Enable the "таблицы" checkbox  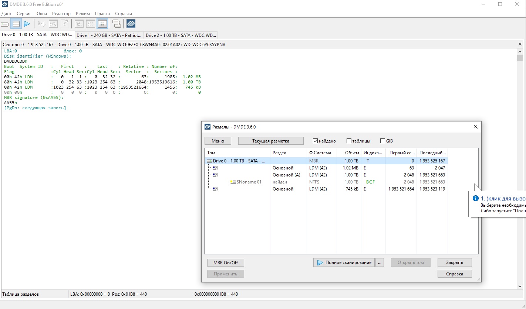tap(349, 141)
